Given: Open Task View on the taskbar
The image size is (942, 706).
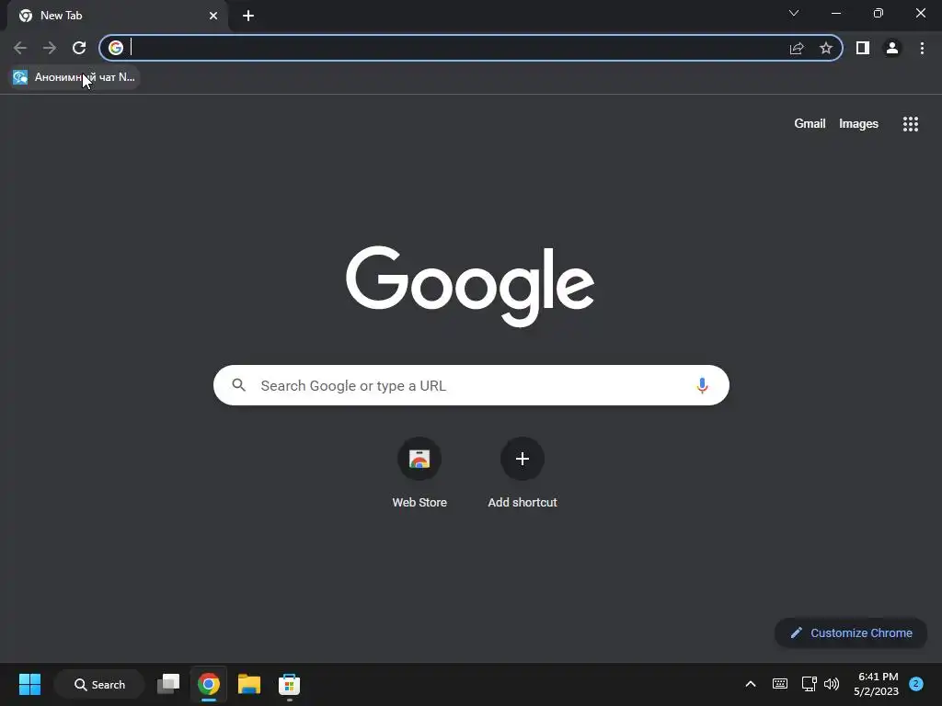Looking at the screenshot, I should [168, 684].
